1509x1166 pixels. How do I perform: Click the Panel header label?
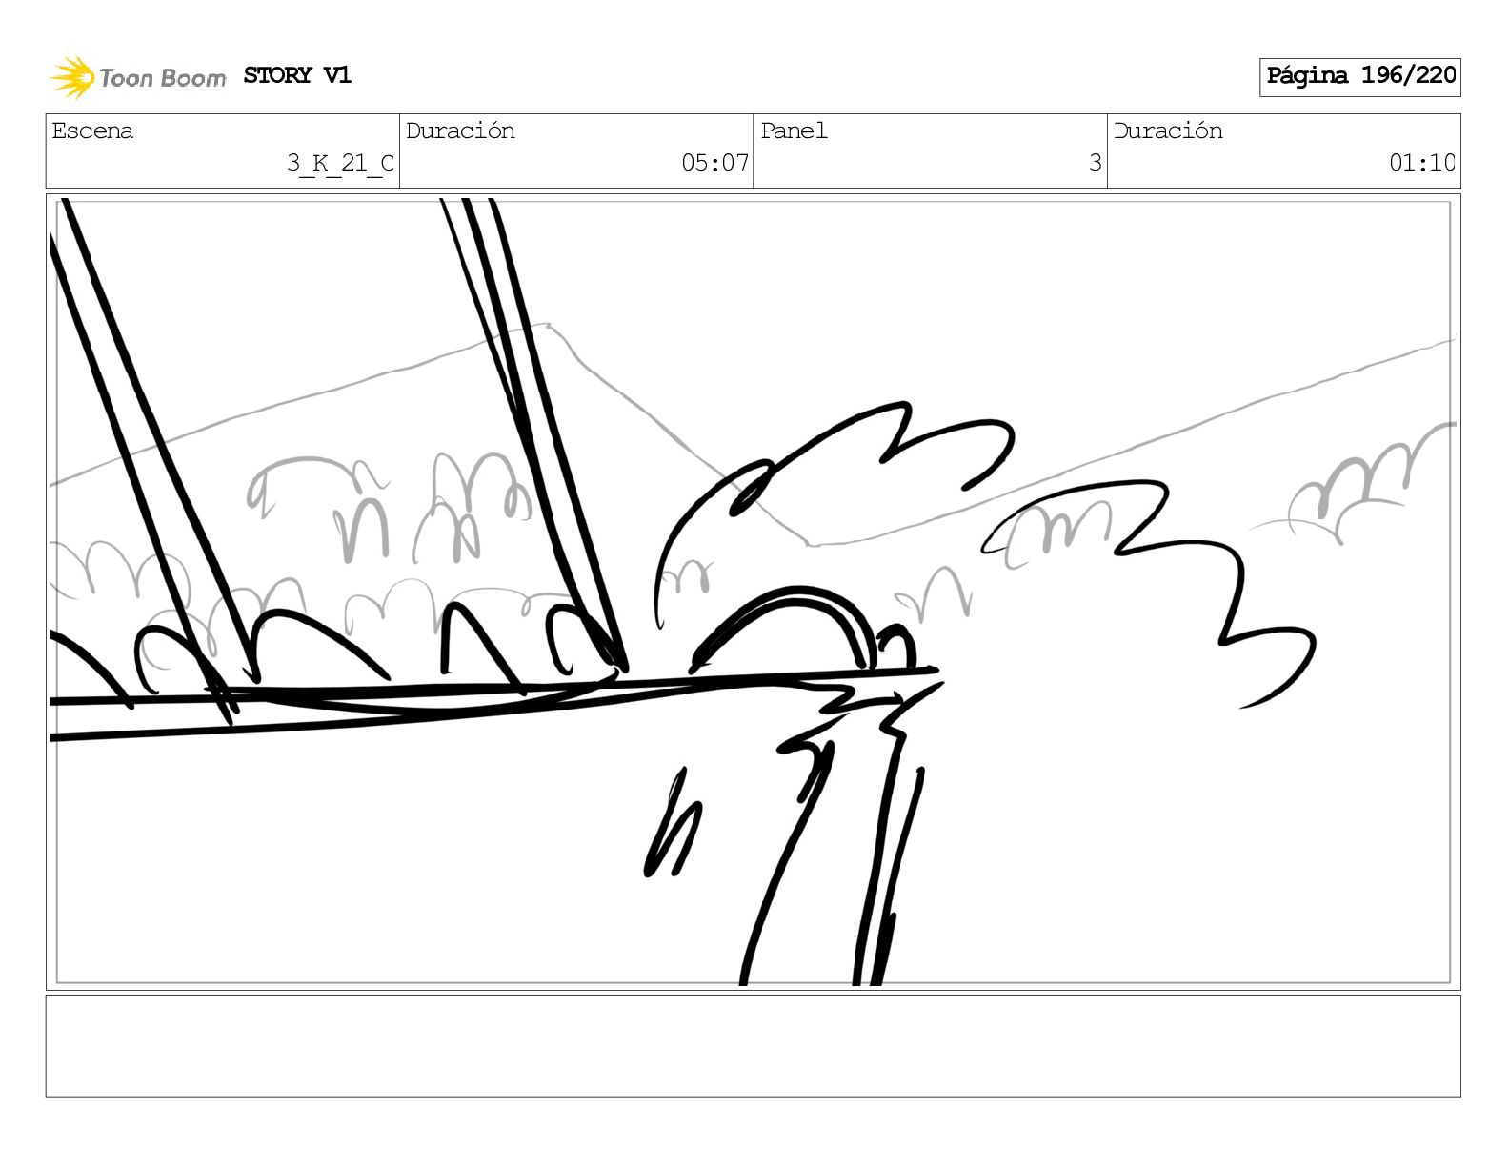point(794,131)
